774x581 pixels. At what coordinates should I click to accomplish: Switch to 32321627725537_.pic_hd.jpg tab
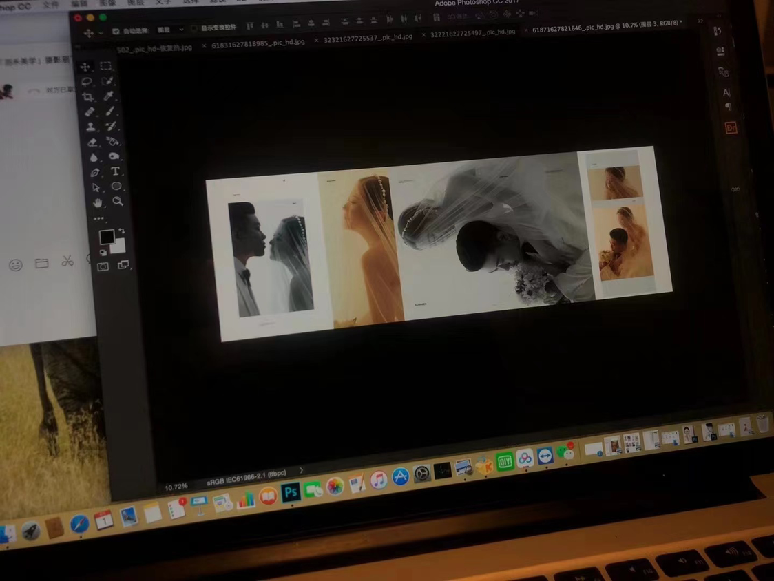368,38
